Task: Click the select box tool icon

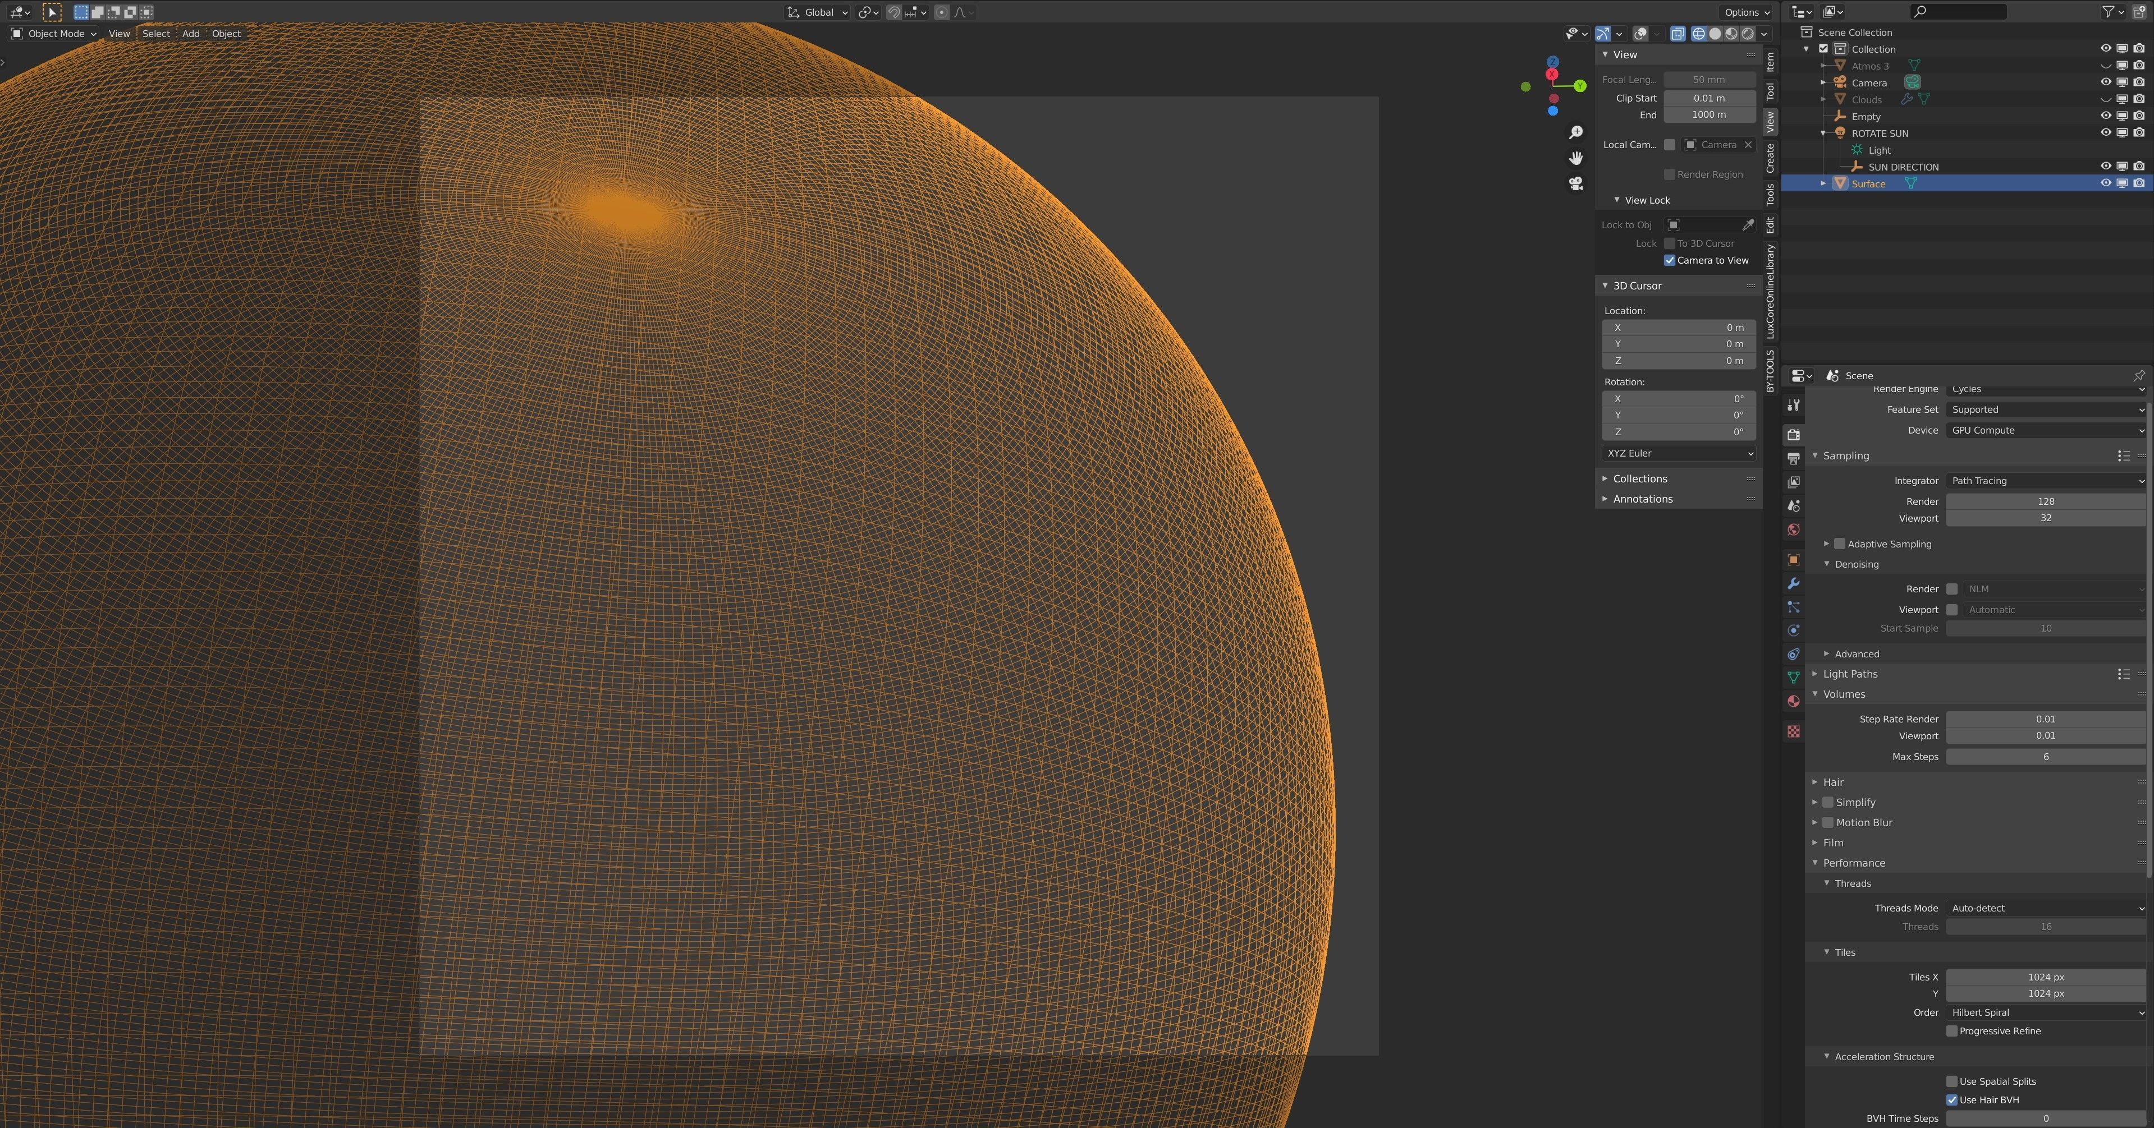Action: [52, 12]
